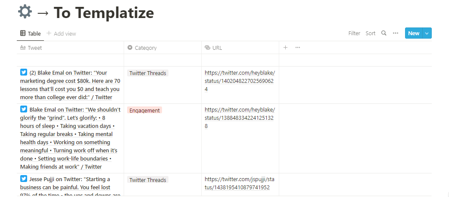Screen dimensions: 449x197
Task: Open column options ellipsis next to plus
Action: coord(297,48)
